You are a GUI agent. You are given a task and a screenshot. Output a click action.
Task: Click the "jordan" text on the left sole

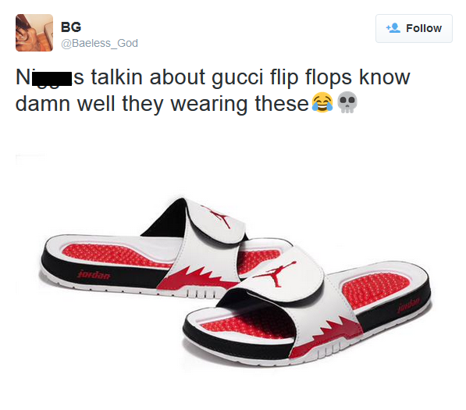pos(94,274)
